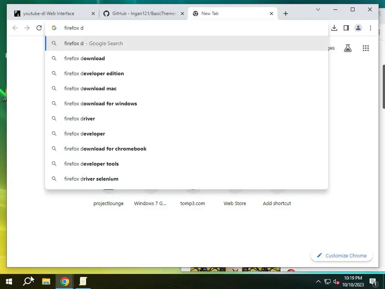385x289 pixels.
Task: Switch to youtube-dl Web Interface tab
Action: 55,14
